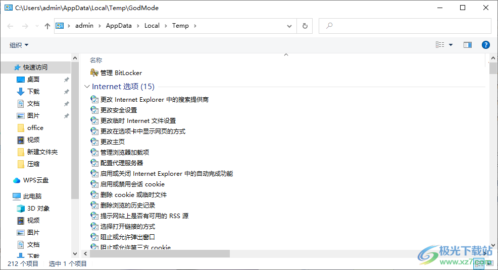Open 视频 under 此电脑

pyautogui.click(x=33, y=220)
